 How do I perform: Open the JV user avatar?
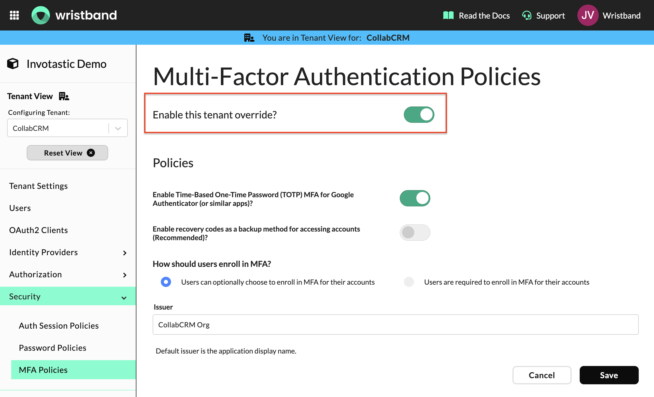588,15
